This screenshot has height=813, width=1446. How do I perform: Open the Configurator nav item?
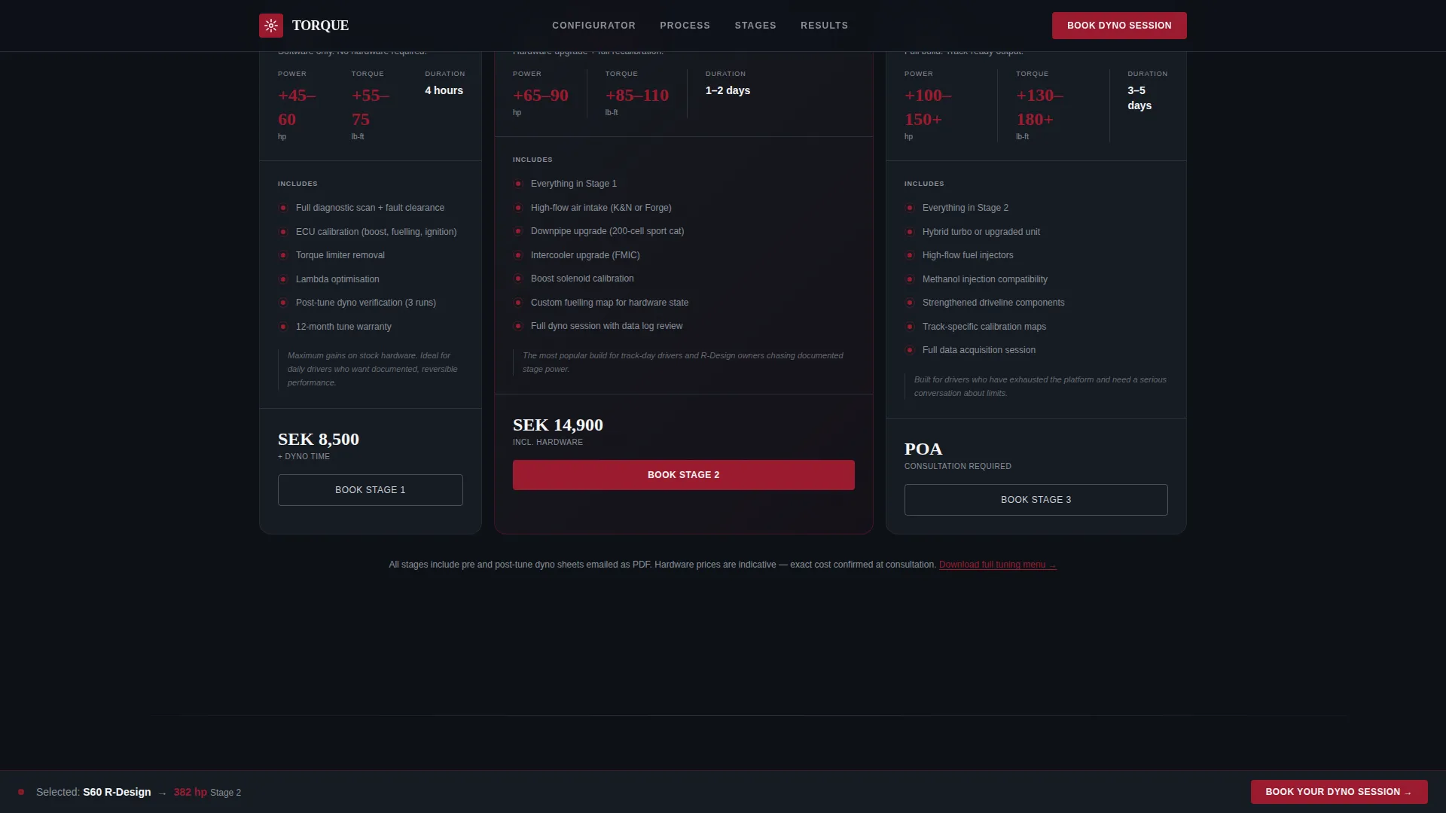pos(593,26)
